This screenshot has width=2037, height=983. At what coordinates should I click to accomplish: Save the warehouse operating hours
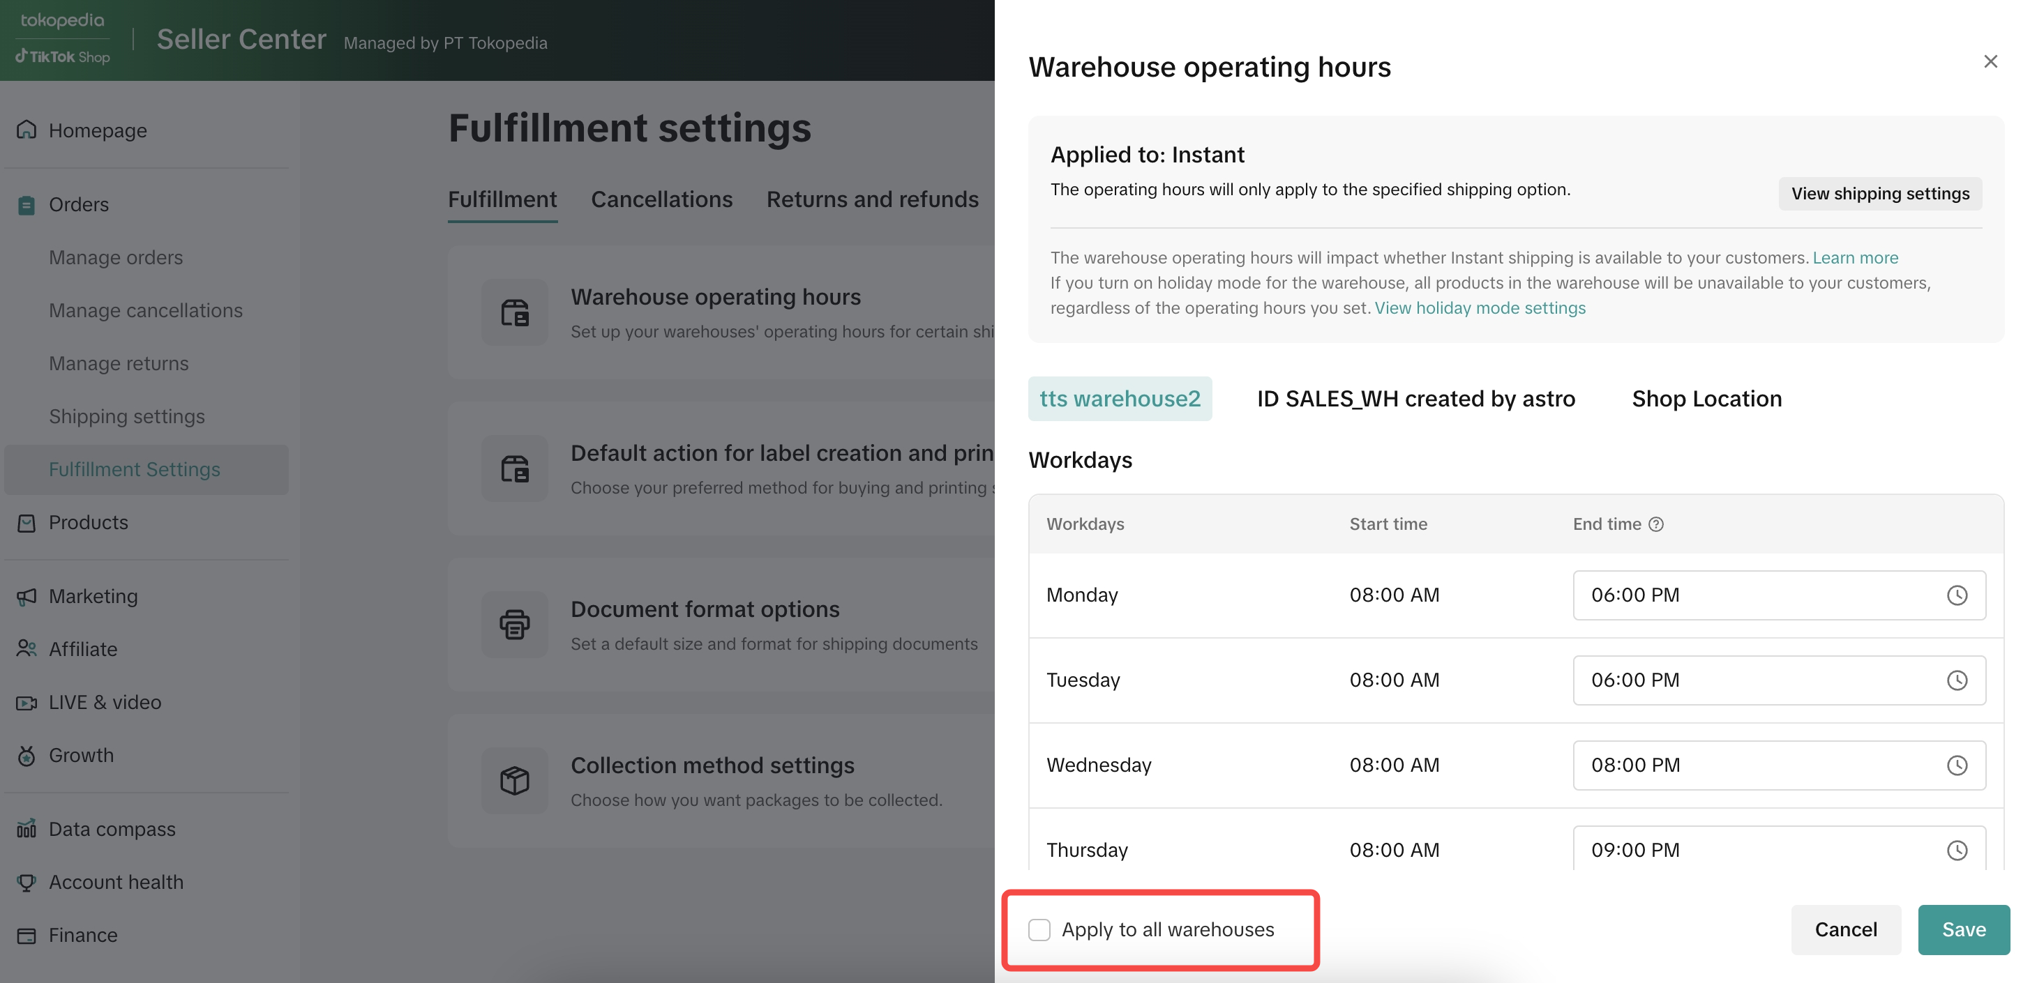tap(1962, 930)
